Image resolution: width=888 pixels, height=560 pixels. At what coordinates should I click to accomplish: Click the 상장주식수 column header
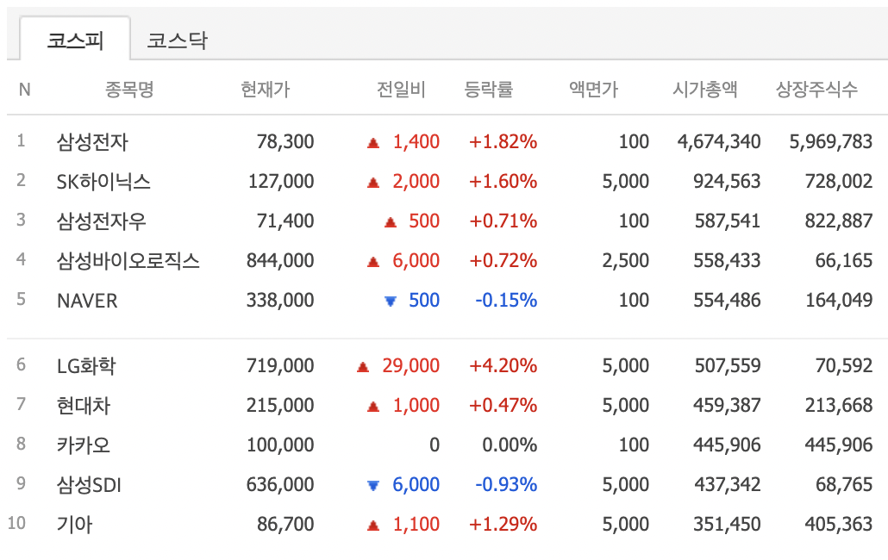816,89
